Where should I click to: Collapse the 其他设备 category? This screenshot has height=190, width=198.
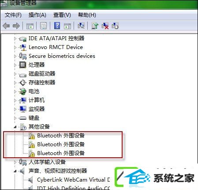[x=15, y=127]
